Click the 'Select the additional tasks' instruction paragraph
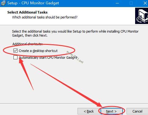148x115 pixels. pos(75,33)
